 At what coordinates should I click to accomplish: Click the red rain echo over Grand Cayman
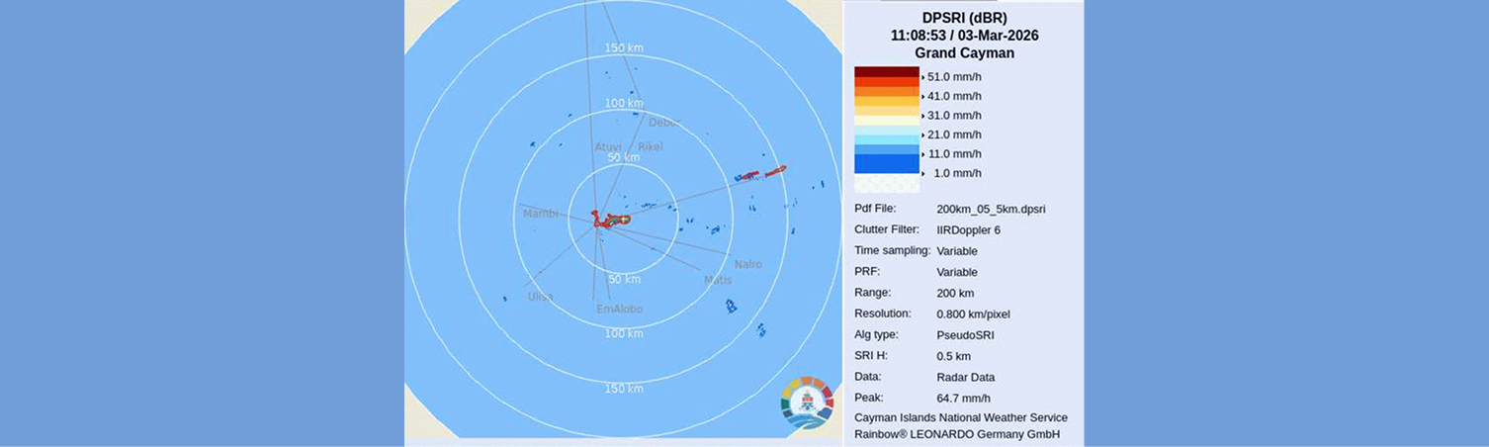click(605, 221)
